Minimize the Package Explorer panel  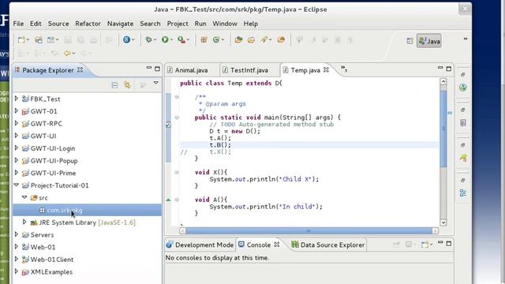tap(149, 68)
